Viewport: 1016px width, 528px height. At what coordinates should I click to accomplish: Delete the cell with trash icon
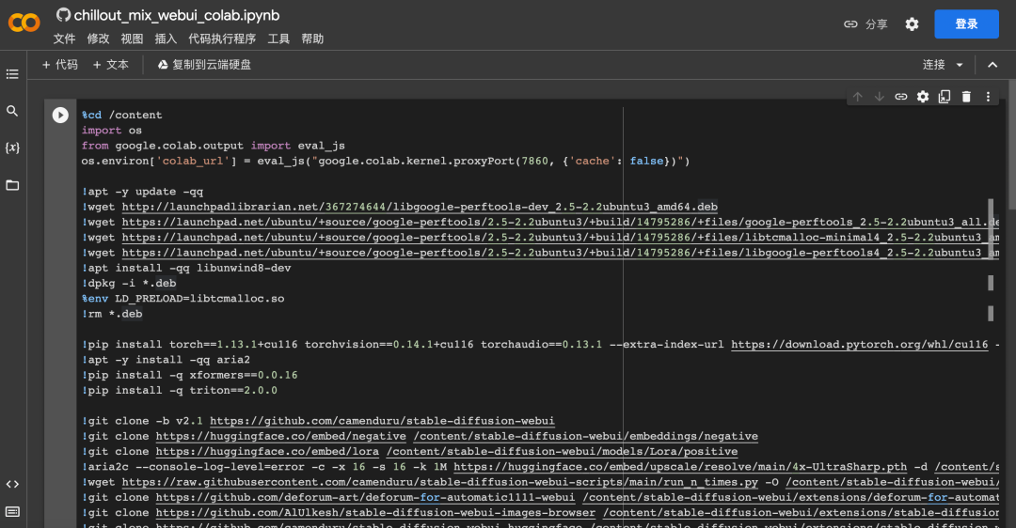966,97
